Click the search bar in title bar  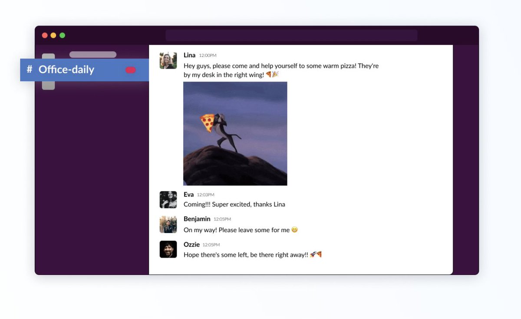point(291,35)
